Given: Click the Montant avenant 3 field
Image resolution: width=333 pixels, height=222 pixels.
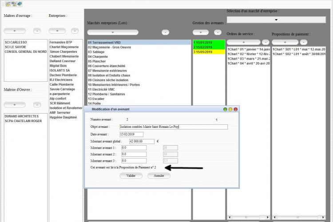Looking at the screenshot, I should click(134, 161).
